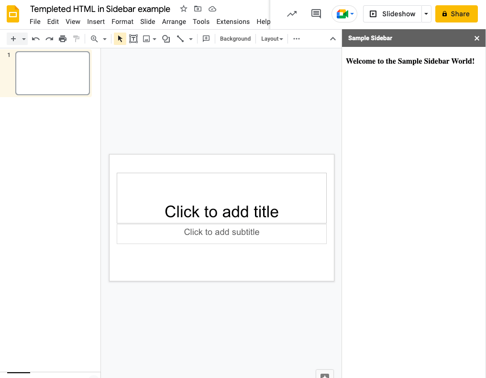This screenshot has width=486, height=378.
Task: Select the Paint format tool
Action: click(x=76, y=38)
